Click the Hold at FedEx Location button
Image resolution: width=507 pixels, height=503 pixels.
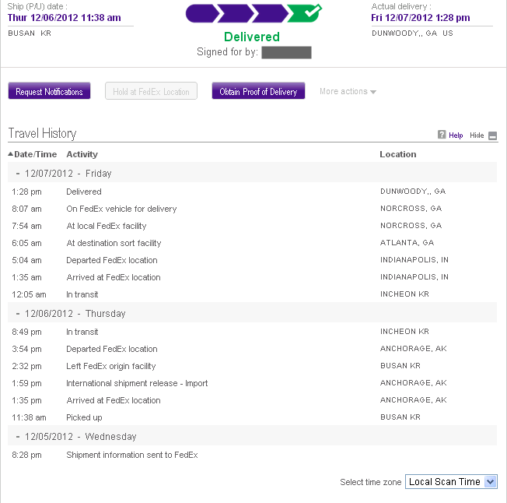point(152,92)
